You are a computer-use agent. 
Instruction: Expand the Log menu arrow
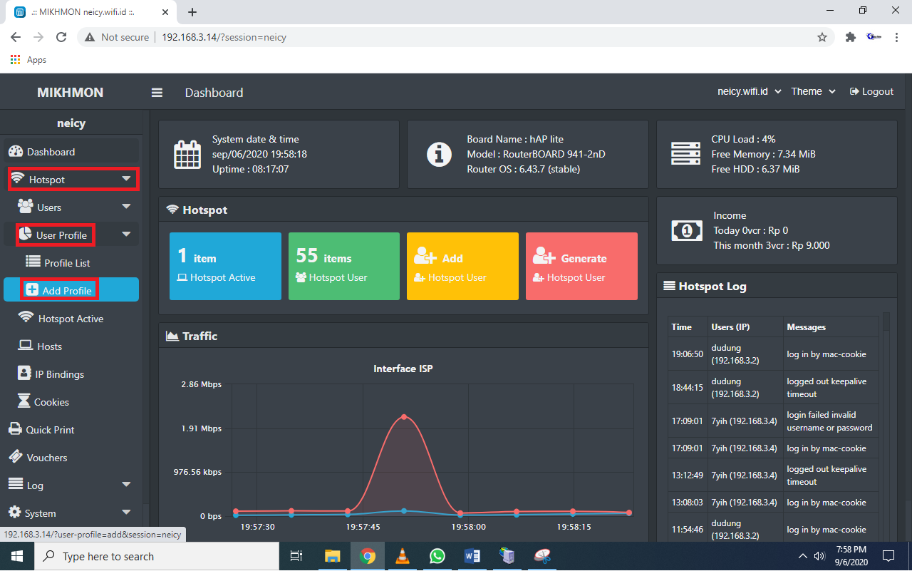pyautogui.click(x=127, y=485)
